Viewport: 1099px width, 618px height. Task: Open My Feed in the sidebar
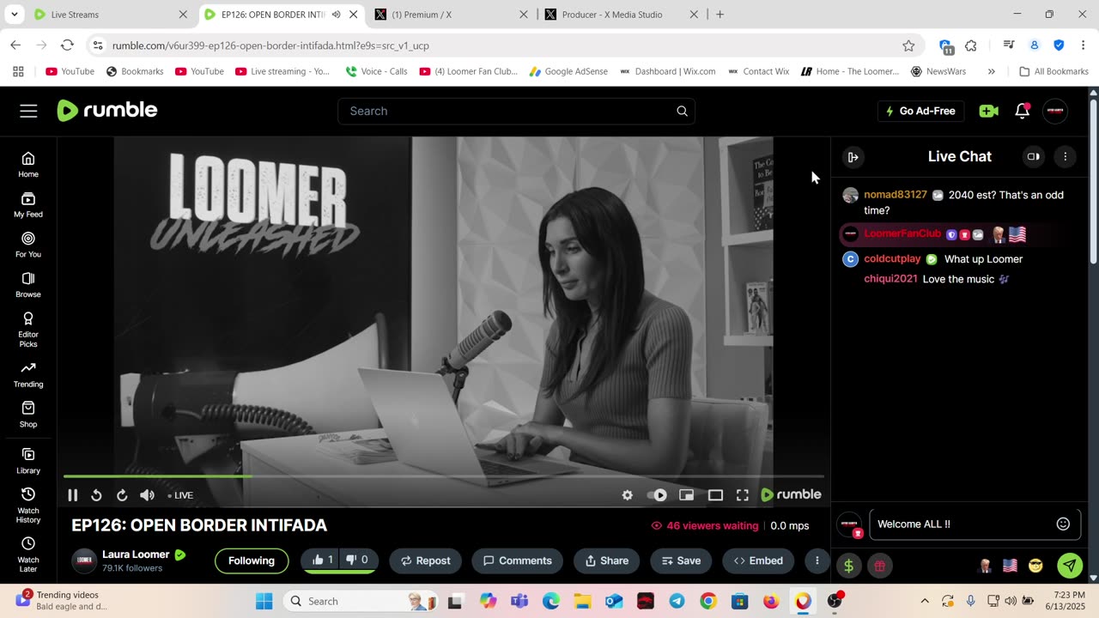28,205
